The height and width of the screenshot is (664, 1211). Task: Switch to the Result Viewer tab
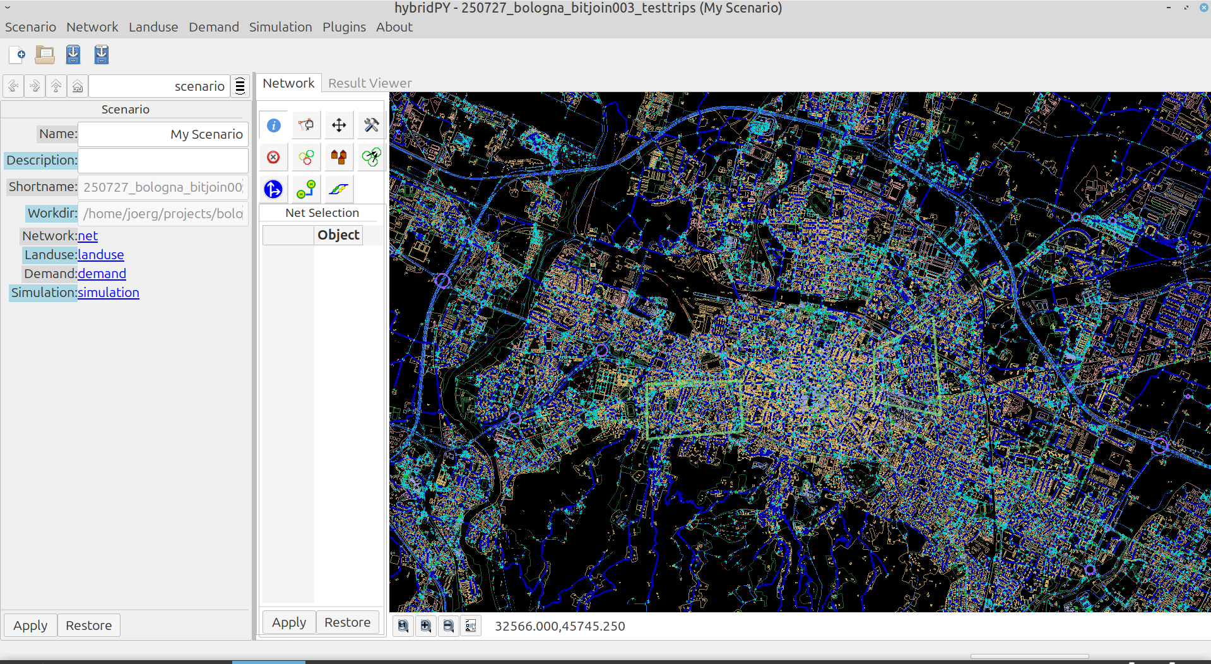point(370,83)
